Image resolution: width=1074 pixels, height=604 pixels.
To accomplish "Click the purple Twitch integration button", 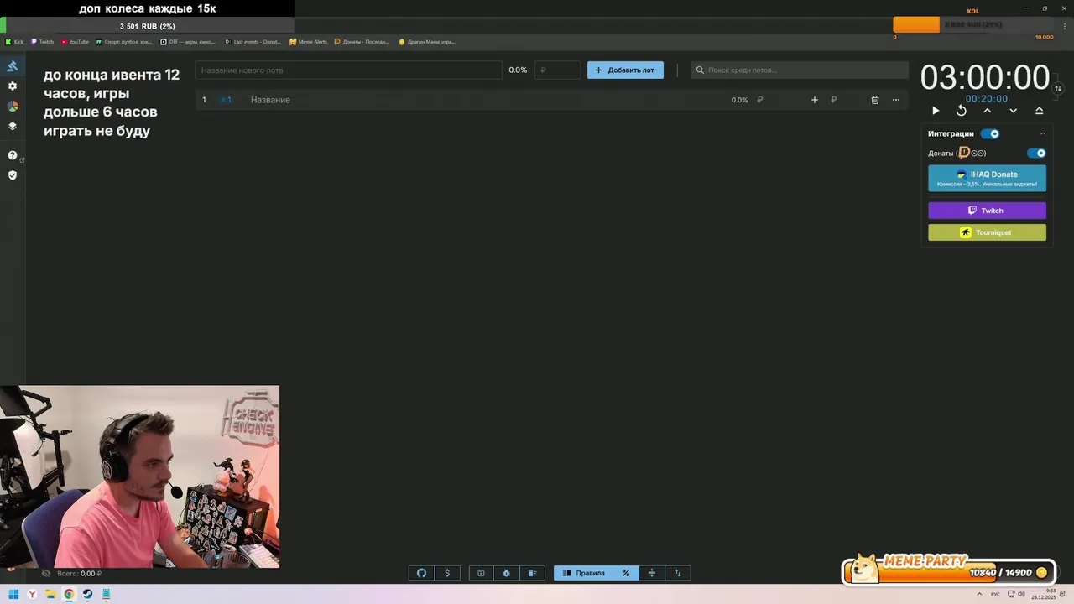I will coord(987,211).
